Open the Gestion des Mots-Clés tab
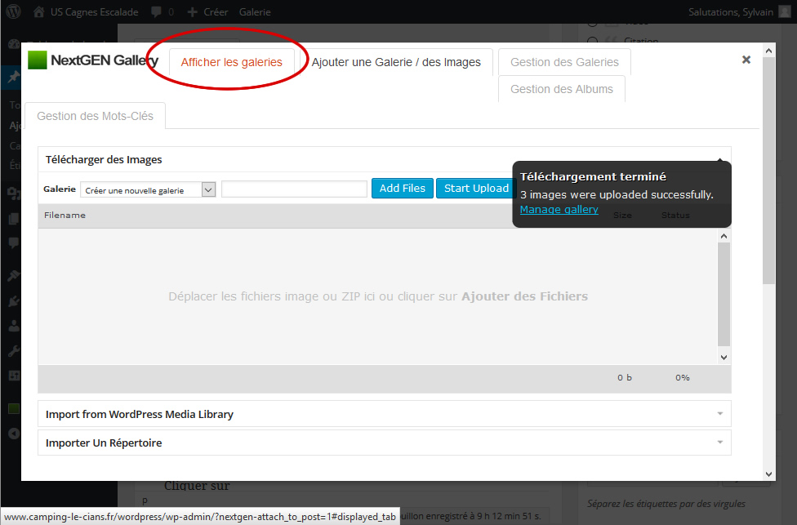This screenshot has height=525, width=797. point(95,116)
